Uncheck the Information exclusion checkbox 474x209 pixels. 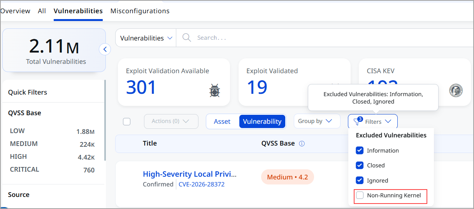(x=360, y=150)
